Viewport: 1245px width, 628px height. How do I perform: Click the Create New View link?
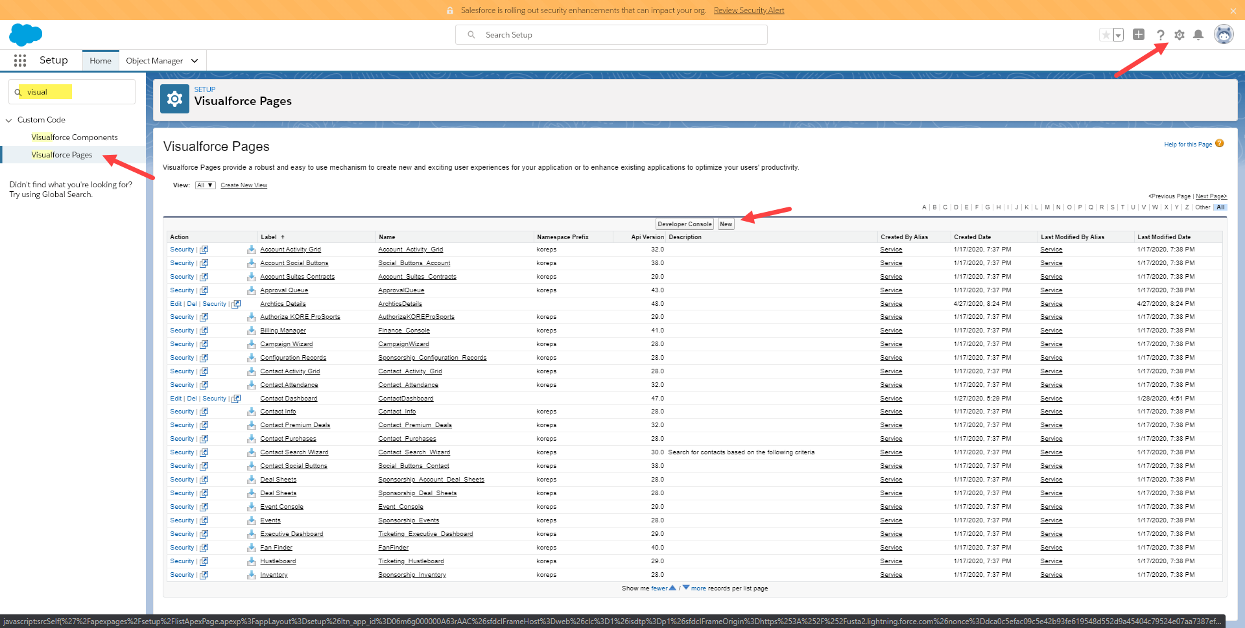click(244, 185)
